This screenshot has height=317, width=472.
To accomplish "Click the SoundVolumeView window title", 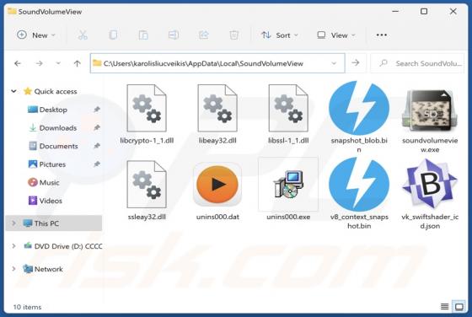I will click(50, 12).
